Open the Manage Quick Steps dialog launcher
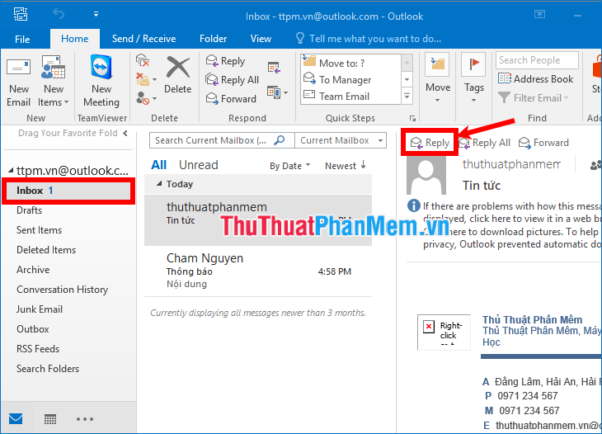The width and height of the screenshot is (602, 434). coord(412,118)
